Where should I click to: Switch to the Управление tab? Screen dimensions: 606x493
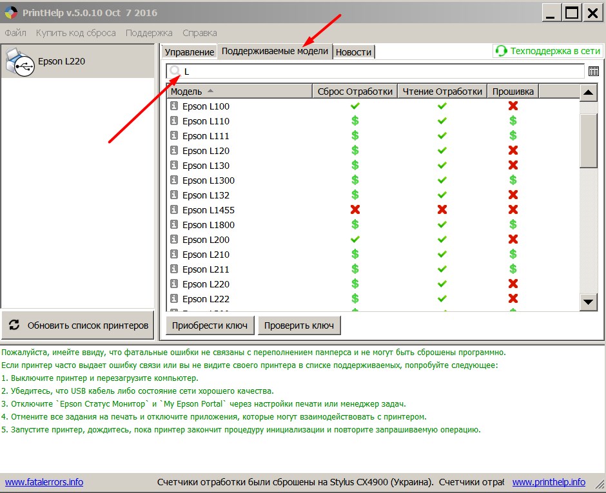tap(190, 52)
